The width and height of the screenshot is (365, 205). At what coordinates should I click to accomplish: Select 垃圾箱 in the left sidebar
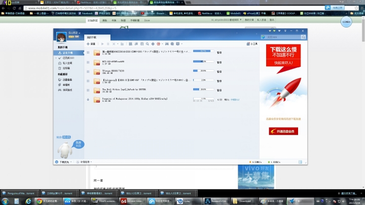pyautogui.click(x=66, y=68)
